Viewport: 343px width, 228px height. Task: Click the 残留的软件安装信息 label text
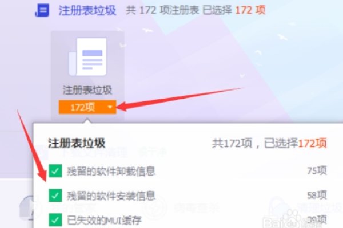(111, 196)
